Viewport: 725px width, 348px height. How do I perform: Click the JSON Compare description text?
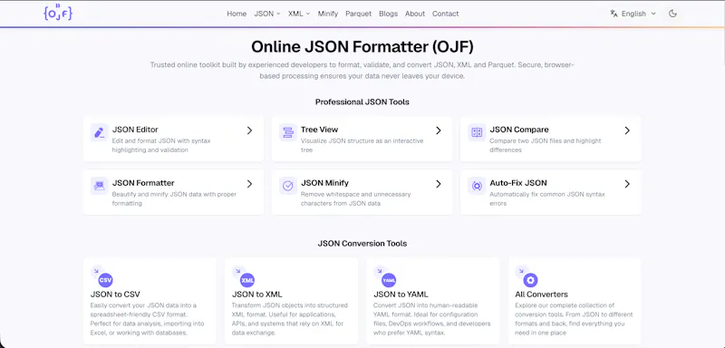[546, 145]
